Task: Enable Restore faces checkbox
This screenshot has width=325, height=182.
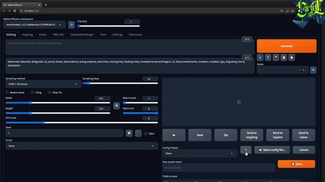Action: coord(7,93)
